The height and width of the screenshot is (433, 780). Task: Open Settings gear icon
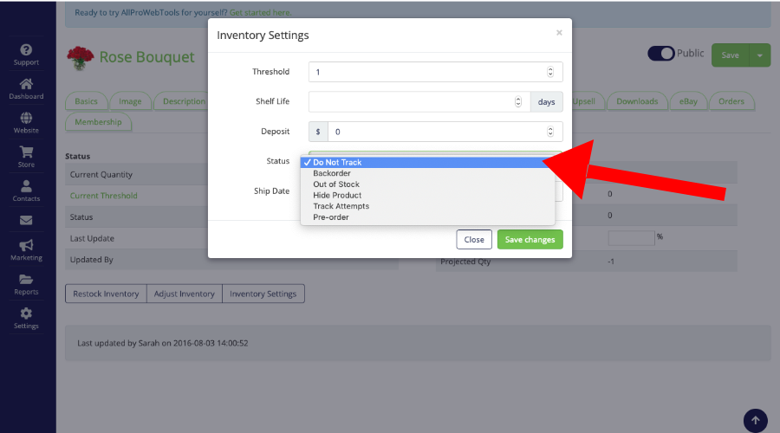click(x=26, y=313)
